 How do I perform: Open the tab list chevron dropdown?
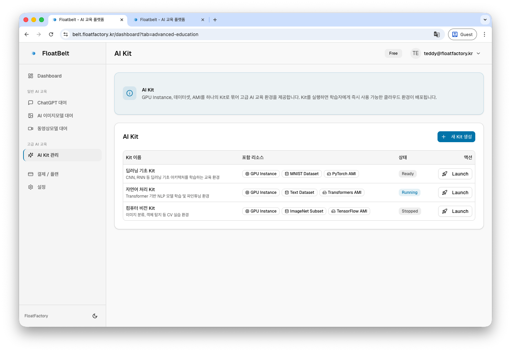pyautogui.click(x=485, y=20)
